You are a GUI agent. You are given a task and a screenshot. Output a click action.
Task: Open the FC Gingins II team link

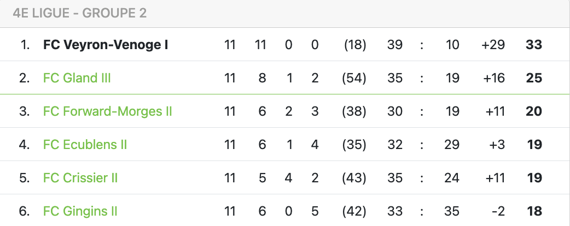pyautogui.click(x=80, y=211)
